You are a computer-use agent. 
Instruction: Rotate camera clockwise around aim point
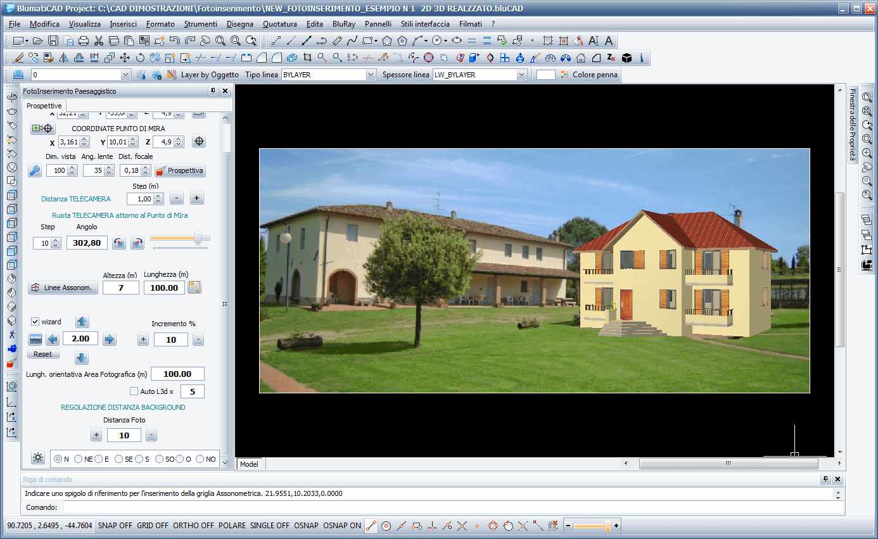tap(137, 243)
